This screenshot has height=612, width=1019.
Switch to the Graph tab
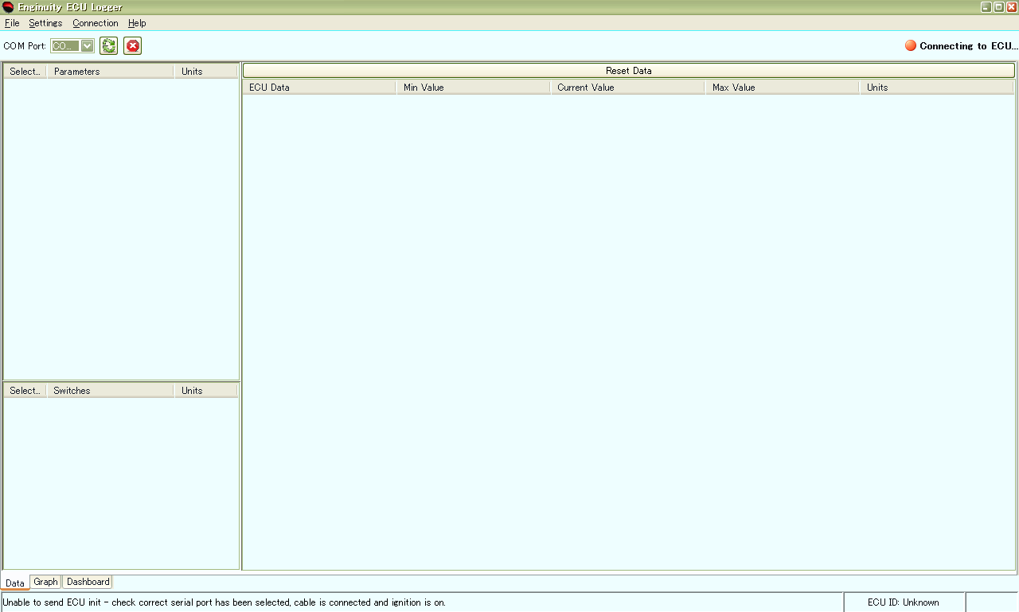pyautogui.click(x=45, y=582)
